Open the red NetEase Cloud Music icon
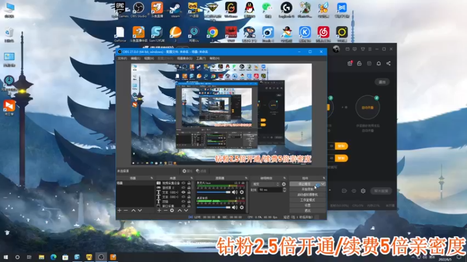The width and height of the screenshot is (467, 262). pos(323,33)
